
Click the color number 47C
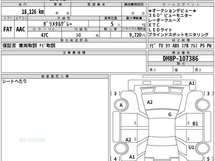(45, 35)
